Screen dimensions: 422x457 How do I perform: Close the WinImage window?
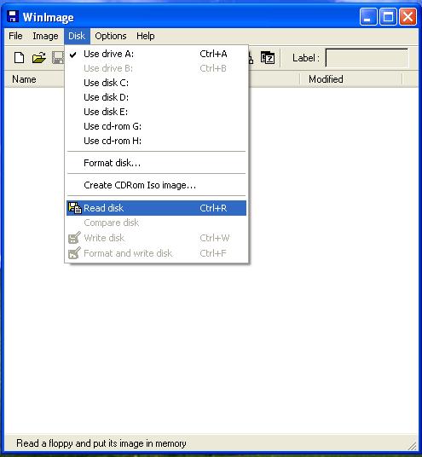(x=408, y=17)
